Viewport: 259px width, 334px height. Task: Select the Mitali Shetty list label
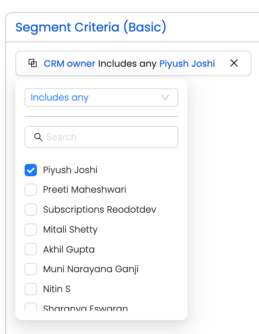[70, 230]
